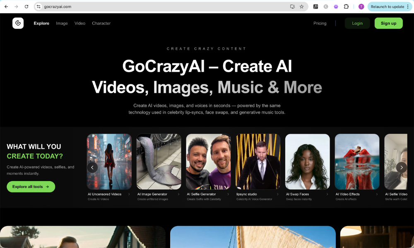Click the GoCrazyAI logo icon

[18, 23]
